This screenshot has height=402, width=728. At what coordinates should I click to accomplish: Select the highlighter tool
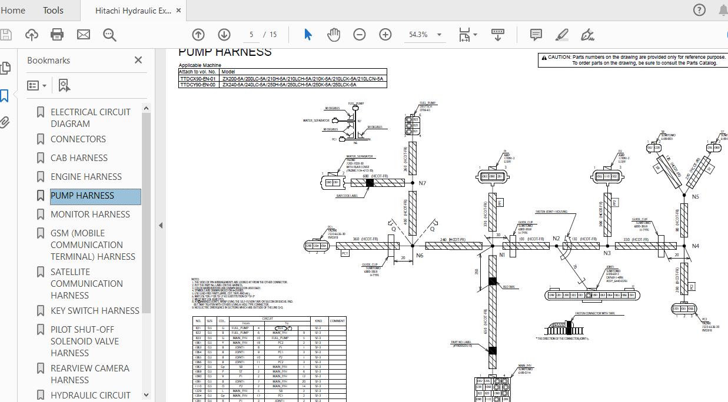click(561, 35)
